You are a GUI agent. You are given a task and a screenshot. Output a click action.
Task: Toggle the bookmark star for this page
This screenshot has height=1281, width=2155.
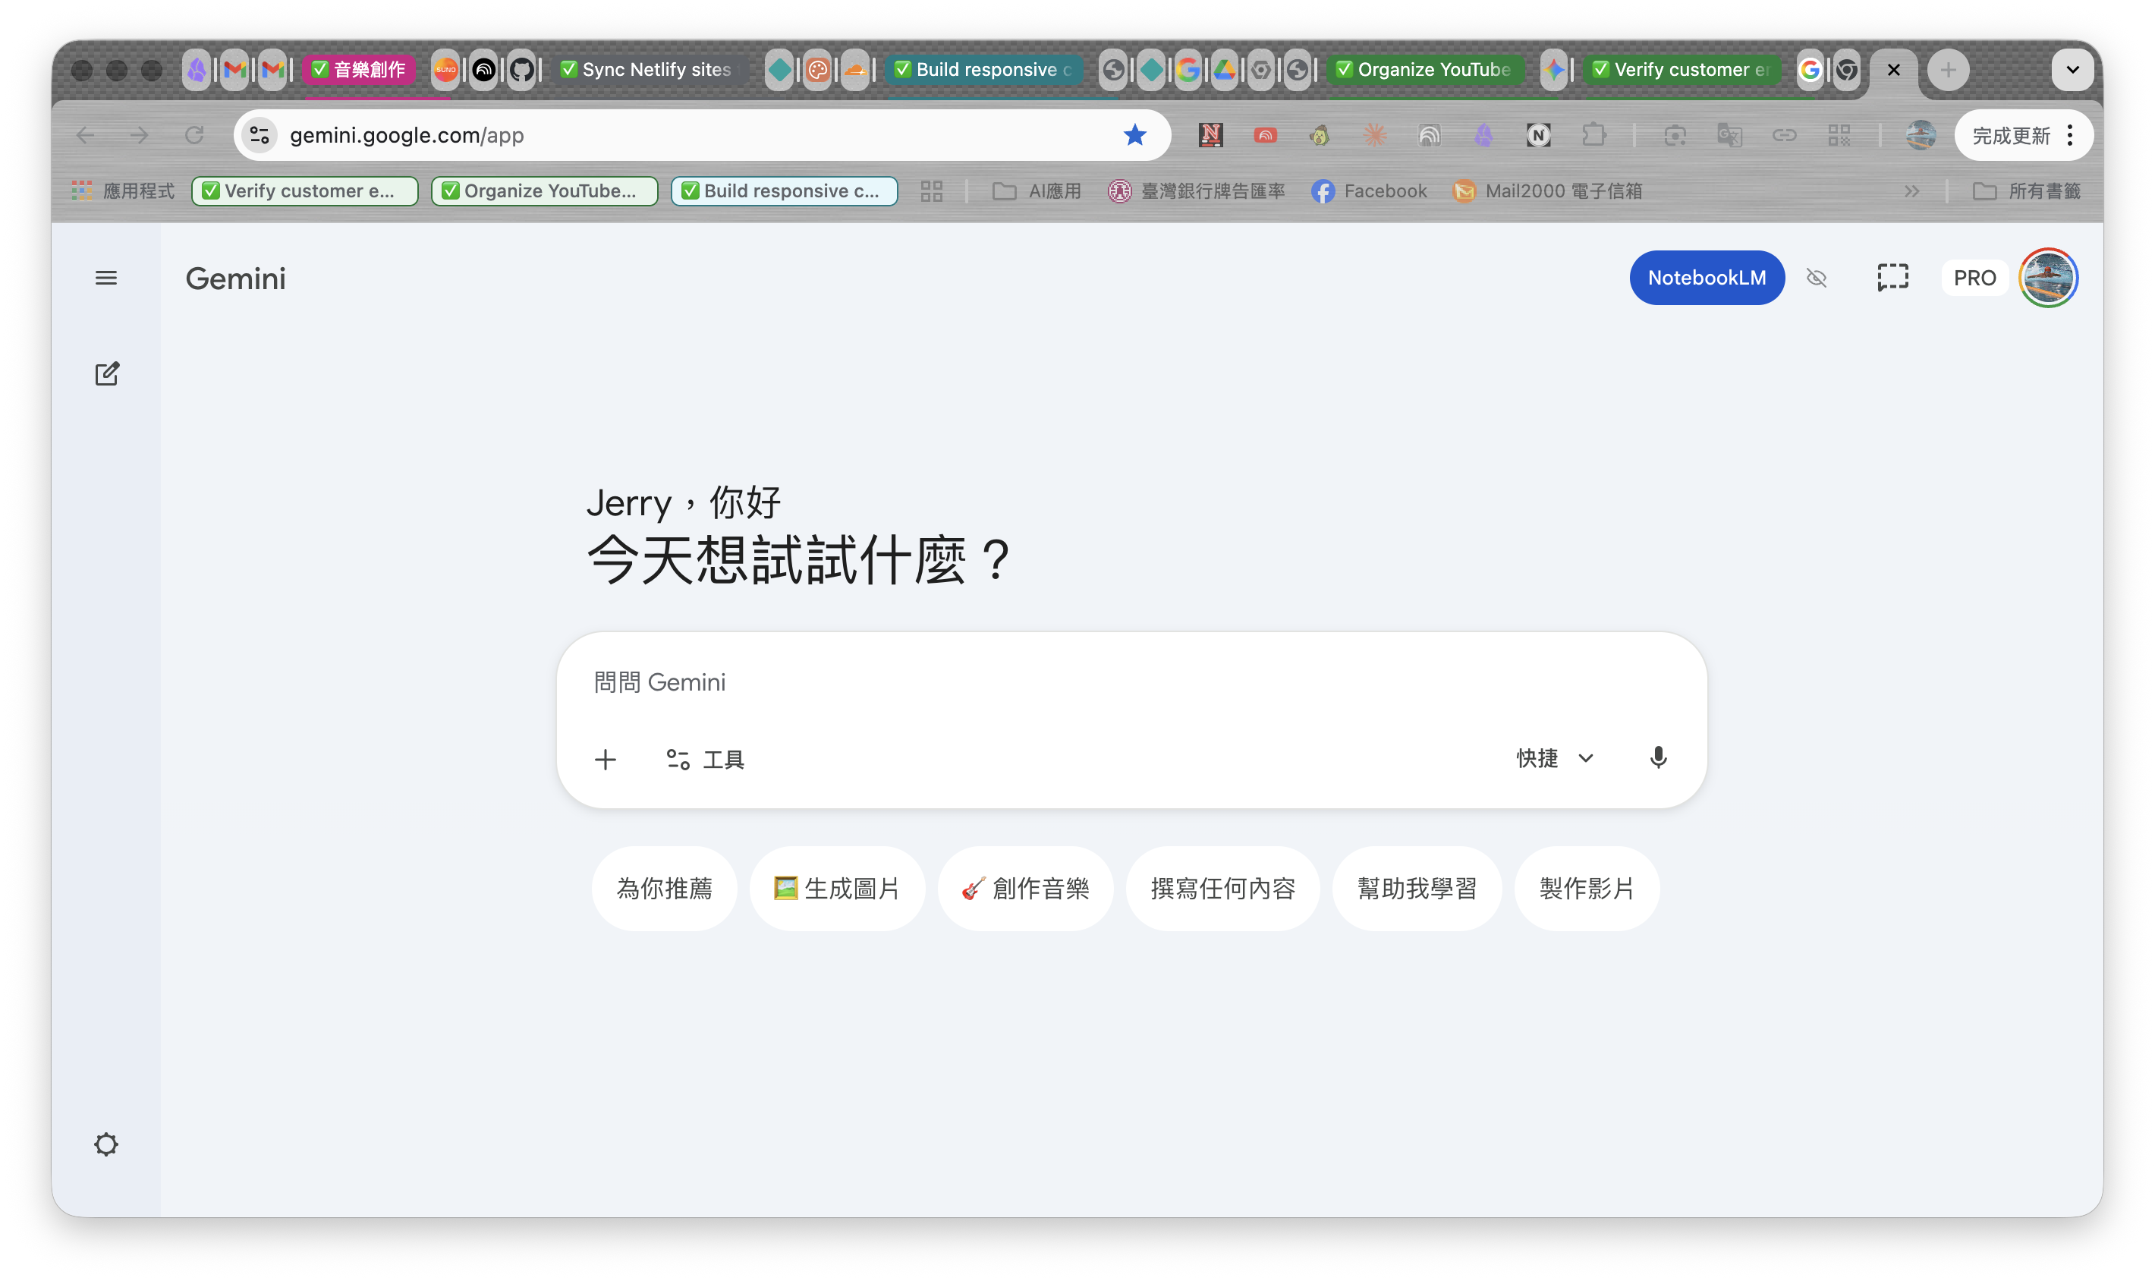1134,136
